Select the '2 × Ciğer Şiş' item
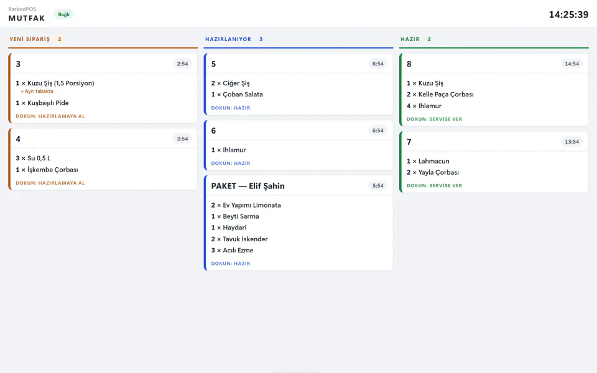Viewport: 597px width, 373px height. pos(230,83)
